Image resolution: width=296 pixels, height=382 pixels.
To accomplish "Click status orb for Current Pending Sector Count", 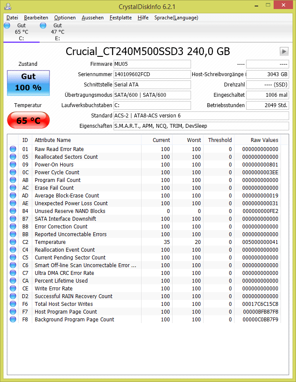I will [x=13, y=257].
